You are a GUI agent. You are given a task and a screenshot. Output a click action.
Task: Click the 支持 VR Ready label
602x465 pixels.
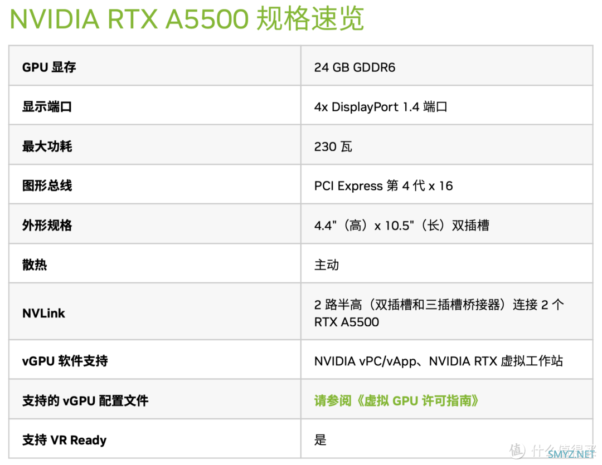(65, 440)
